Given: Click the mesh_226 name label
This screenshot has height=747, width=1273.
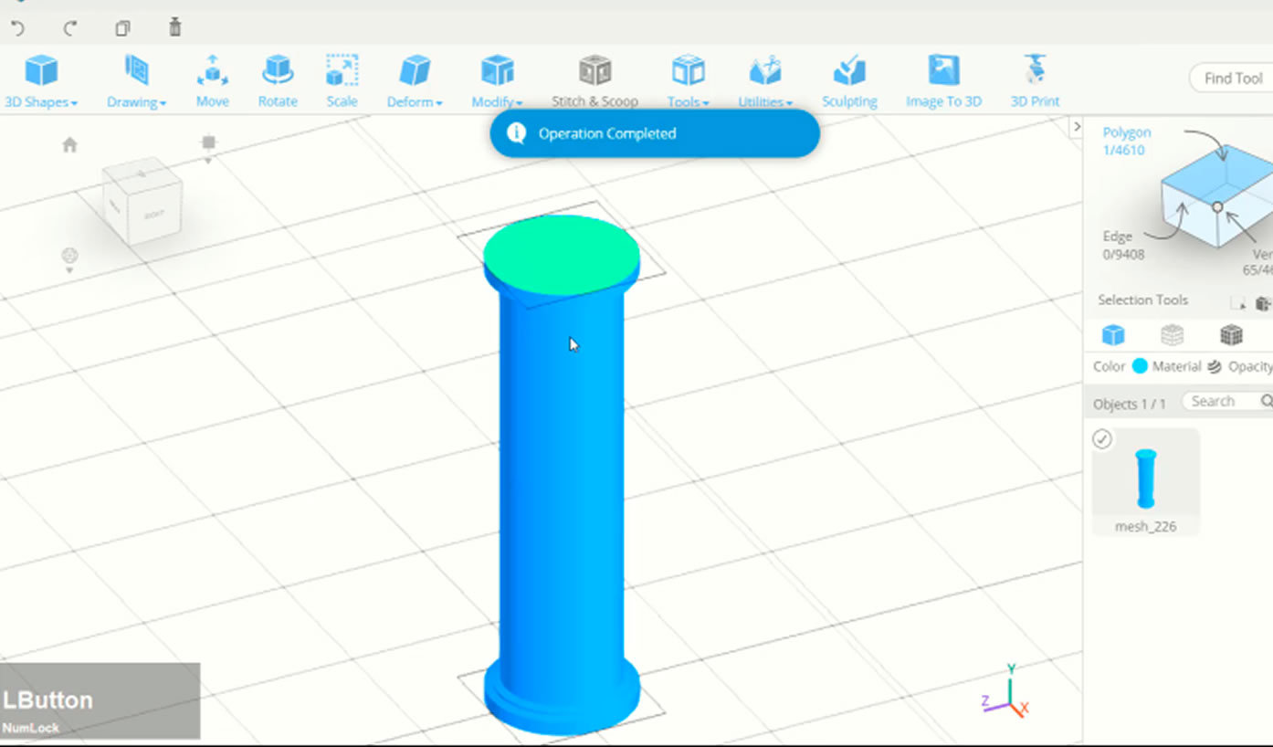Looking at the screenshot, I should pos(1145,527).
